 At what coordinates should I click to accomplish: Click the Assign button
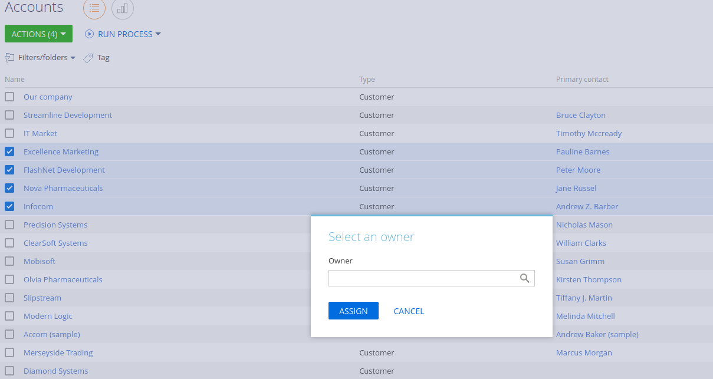coord(353,311)
